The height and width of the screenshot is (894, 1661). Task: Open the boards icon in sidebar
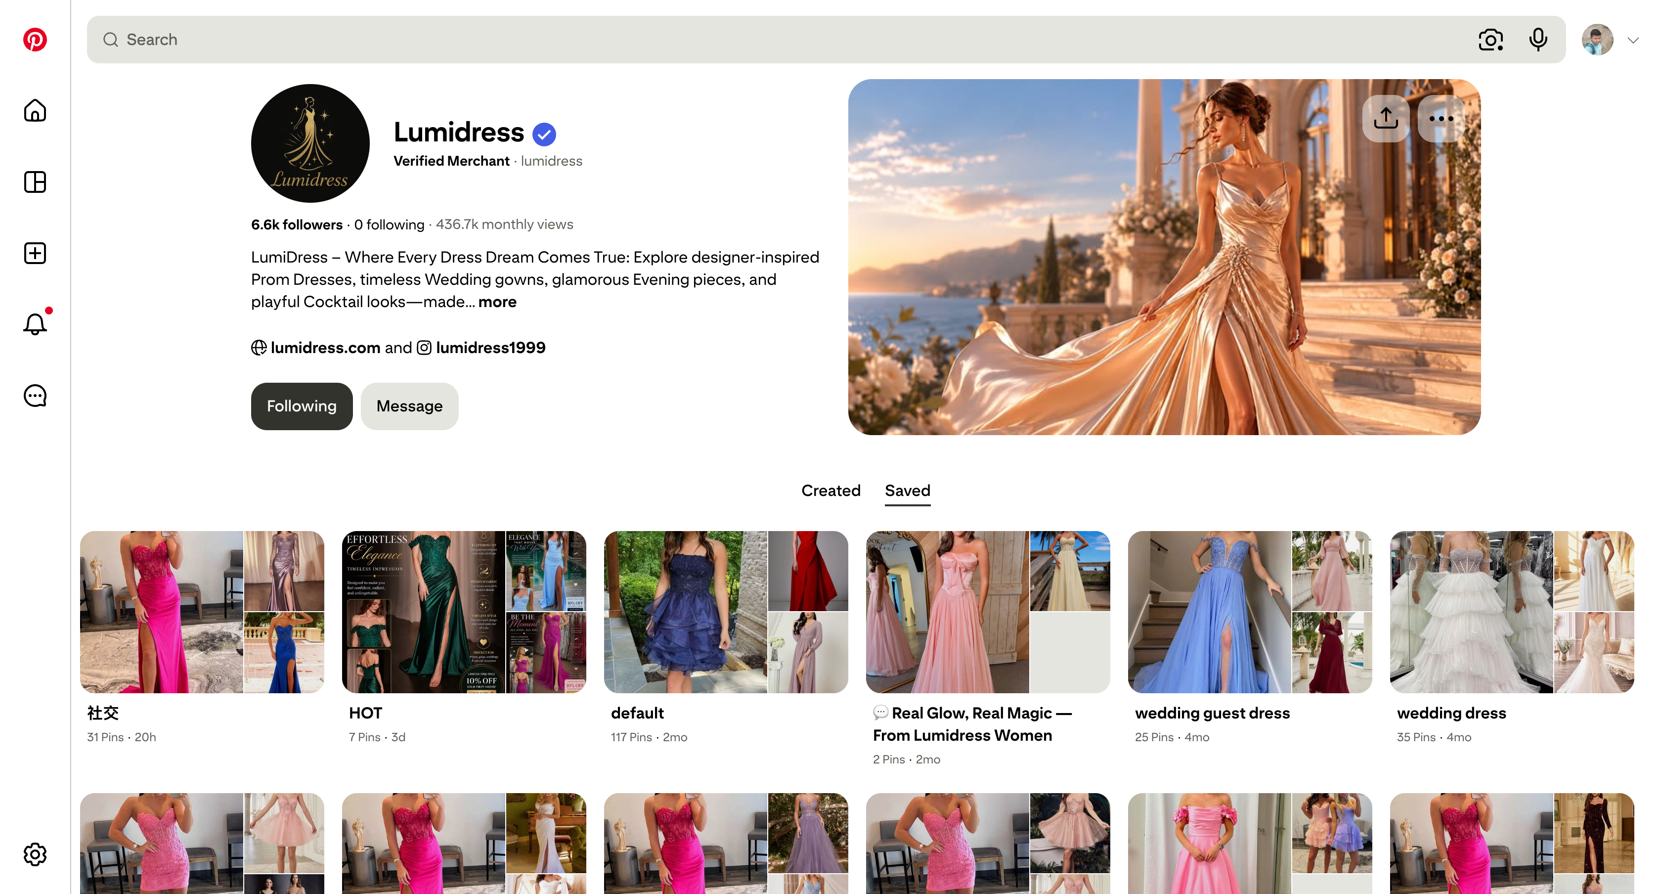click(x=35, y=182)
